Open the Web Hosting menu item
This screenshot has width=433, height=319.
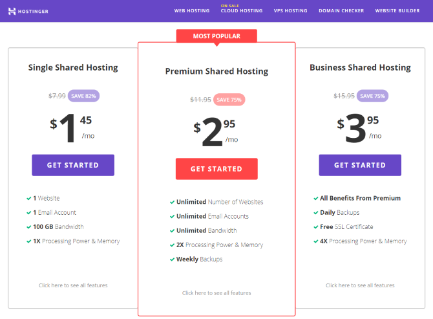click(192, 11)
